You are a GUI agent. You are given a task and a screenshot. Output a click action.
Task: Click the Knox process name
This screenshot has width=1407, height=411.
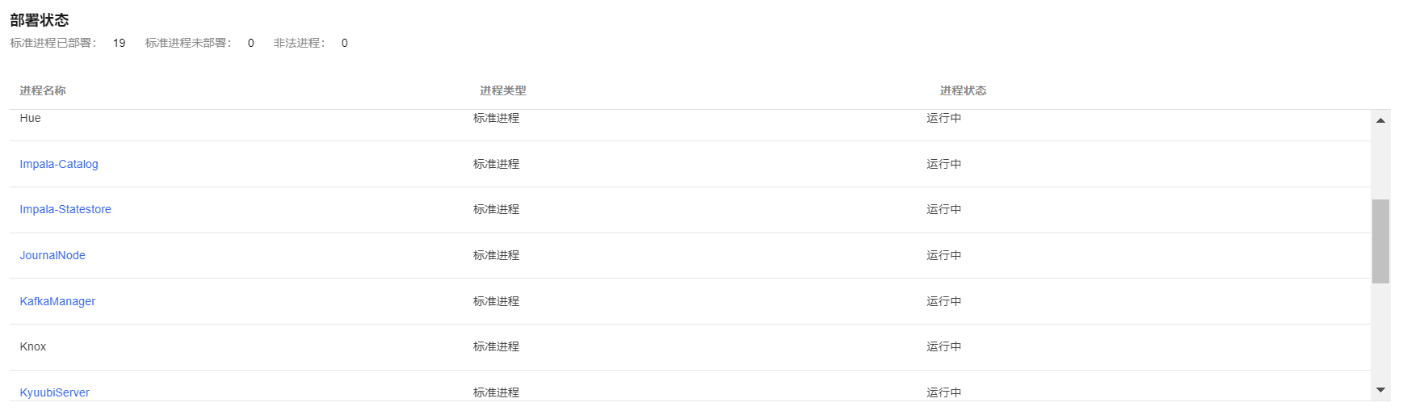click(33, 346)
